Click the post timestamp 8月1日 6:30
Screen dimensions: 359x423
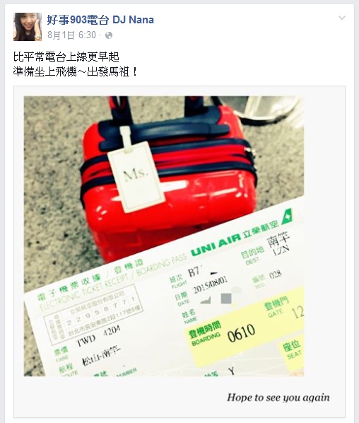[71, 35]
